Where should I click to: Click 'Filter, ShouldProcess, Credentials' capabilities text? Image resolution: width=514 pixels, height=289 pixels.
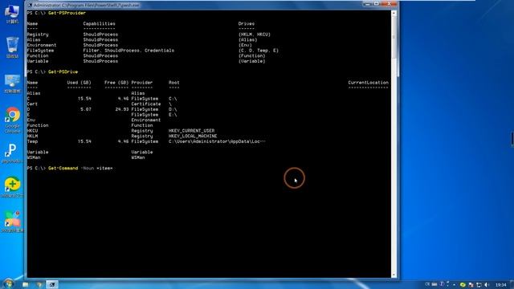128,51
